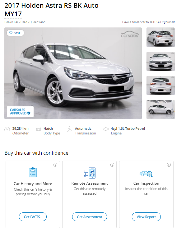Click the Remote Assessment phone icon

click(x=90, y=173)
